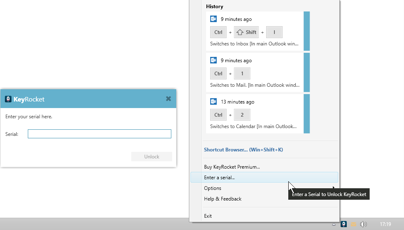This screenshot has width=404, height=230.
Task: Click the 1 key cap in the Switches to Mail entry
Action: (x=242, y=74)
